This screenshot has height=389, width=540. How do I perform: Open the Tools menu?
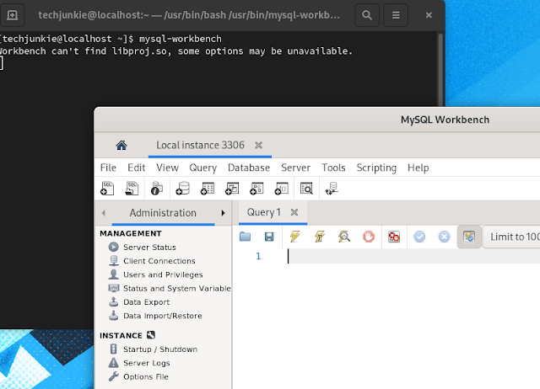(x=334, y=168)
